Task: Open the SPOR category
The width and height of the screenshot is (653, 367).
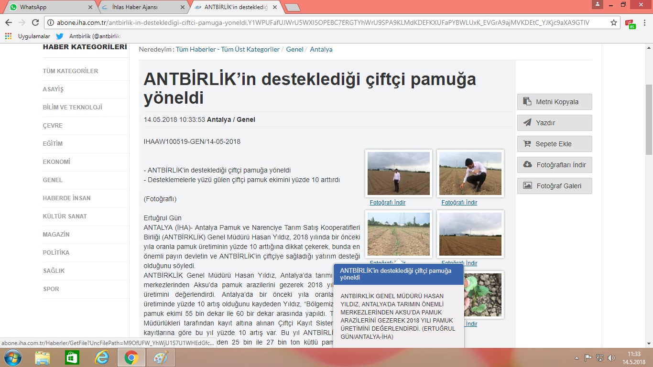Action: click(x=51, y=289)
